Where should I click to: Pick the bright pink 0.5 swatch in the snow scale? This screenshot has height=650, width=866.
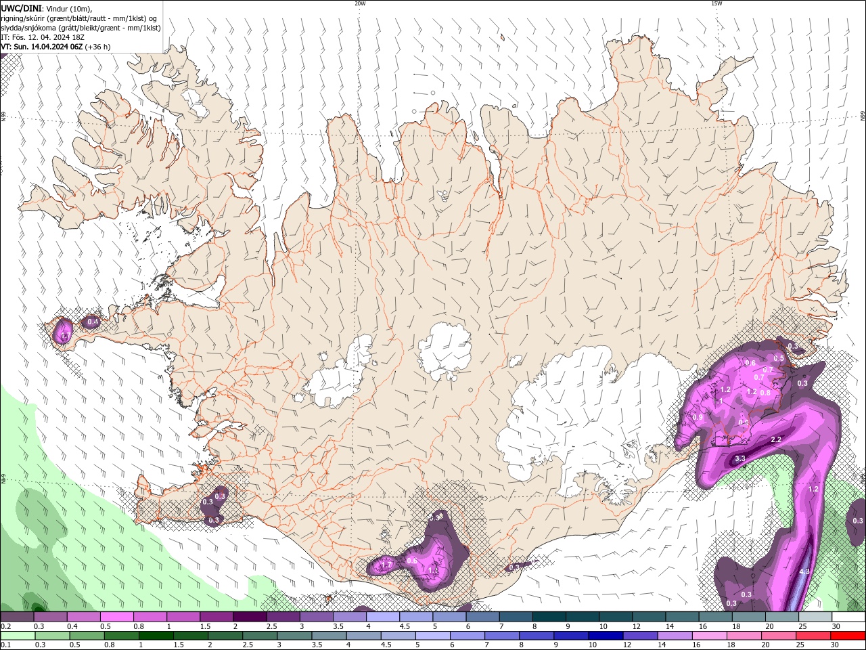tap(116, 617)
